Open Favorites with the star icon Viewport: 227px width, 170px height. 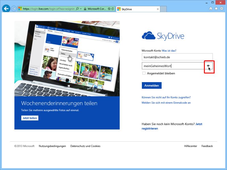[x=216, y=8]
